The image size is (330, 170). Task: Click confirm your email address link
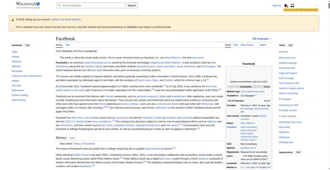click(x=66, y=19)
